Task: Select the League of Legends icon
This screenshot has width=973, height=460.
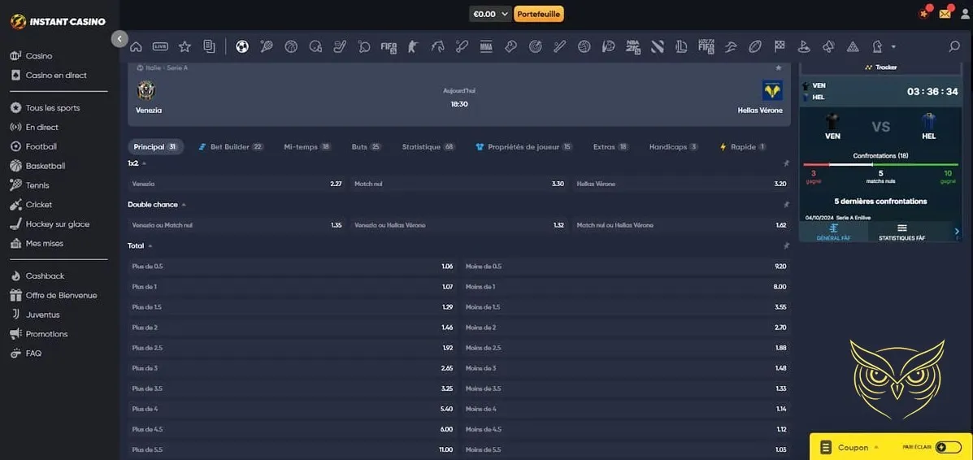Action: tap(682, 46)
